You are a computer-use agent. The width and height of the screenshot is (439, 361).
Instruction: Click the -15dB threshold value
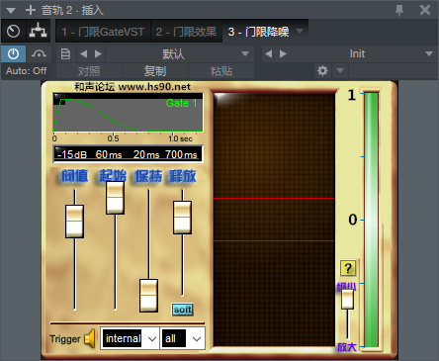click(72, 154)
